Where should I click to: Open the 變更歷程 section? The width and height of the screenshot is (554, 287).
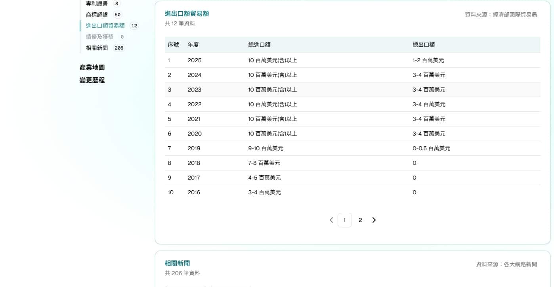click(x=92, y=80)
